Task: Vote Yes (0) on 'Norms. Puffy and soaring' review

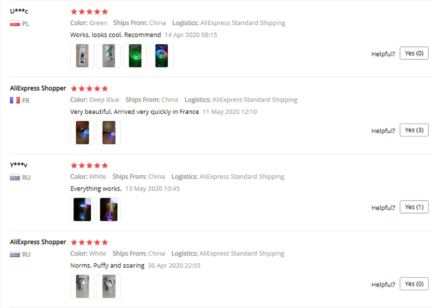Action: tap(414, 284)
